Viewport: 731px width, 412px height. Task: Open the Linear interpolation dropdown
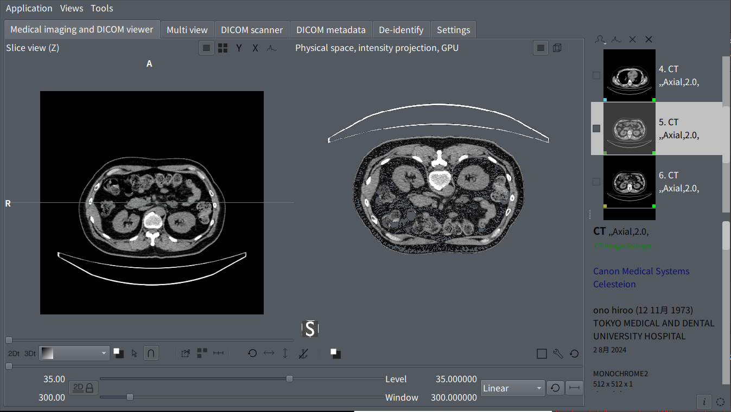tap(512, 388)
